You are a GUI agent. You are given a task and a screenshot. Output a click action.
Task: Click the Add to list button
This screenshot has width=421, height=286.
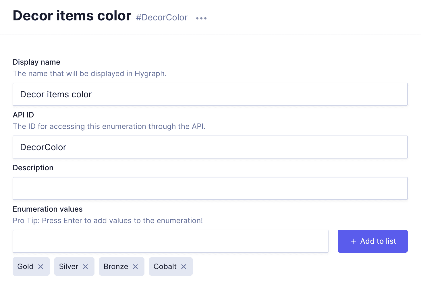372,241
